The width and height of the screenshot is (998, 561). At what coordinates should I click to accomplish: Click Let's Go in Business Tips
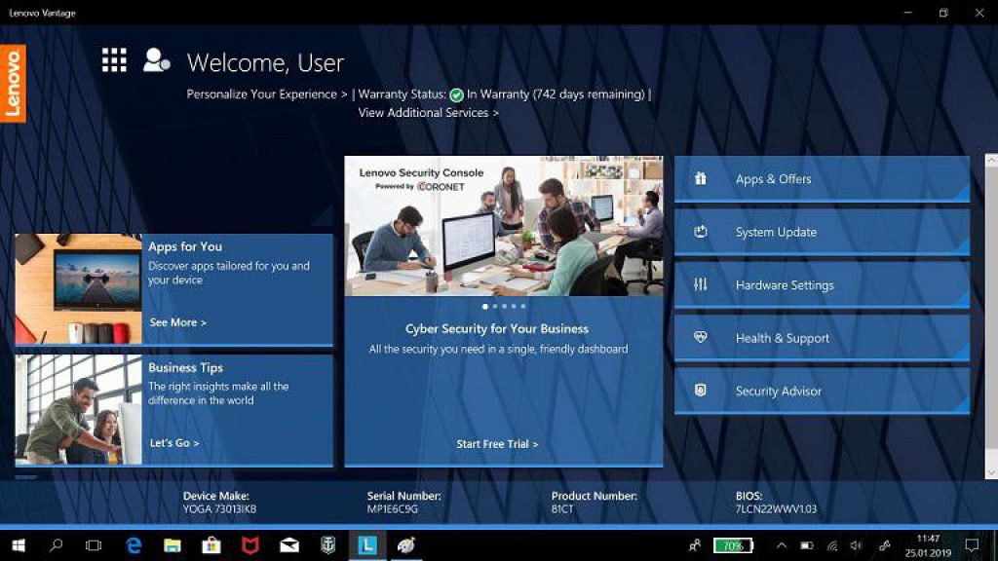pos(174,443)
